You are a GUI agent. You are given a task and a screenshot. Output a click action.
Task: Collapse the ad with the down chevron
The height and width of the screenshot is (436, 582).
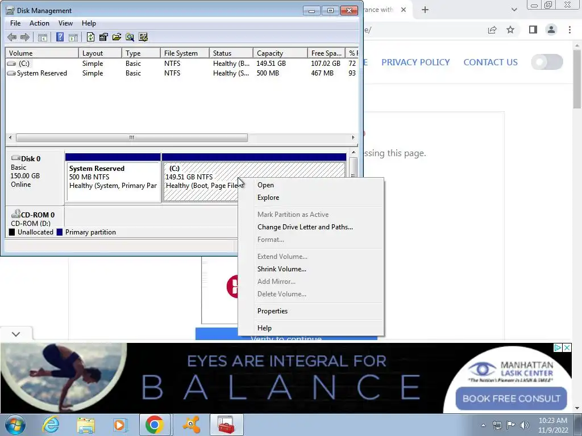pyautogui.click(x=16, y=334)
